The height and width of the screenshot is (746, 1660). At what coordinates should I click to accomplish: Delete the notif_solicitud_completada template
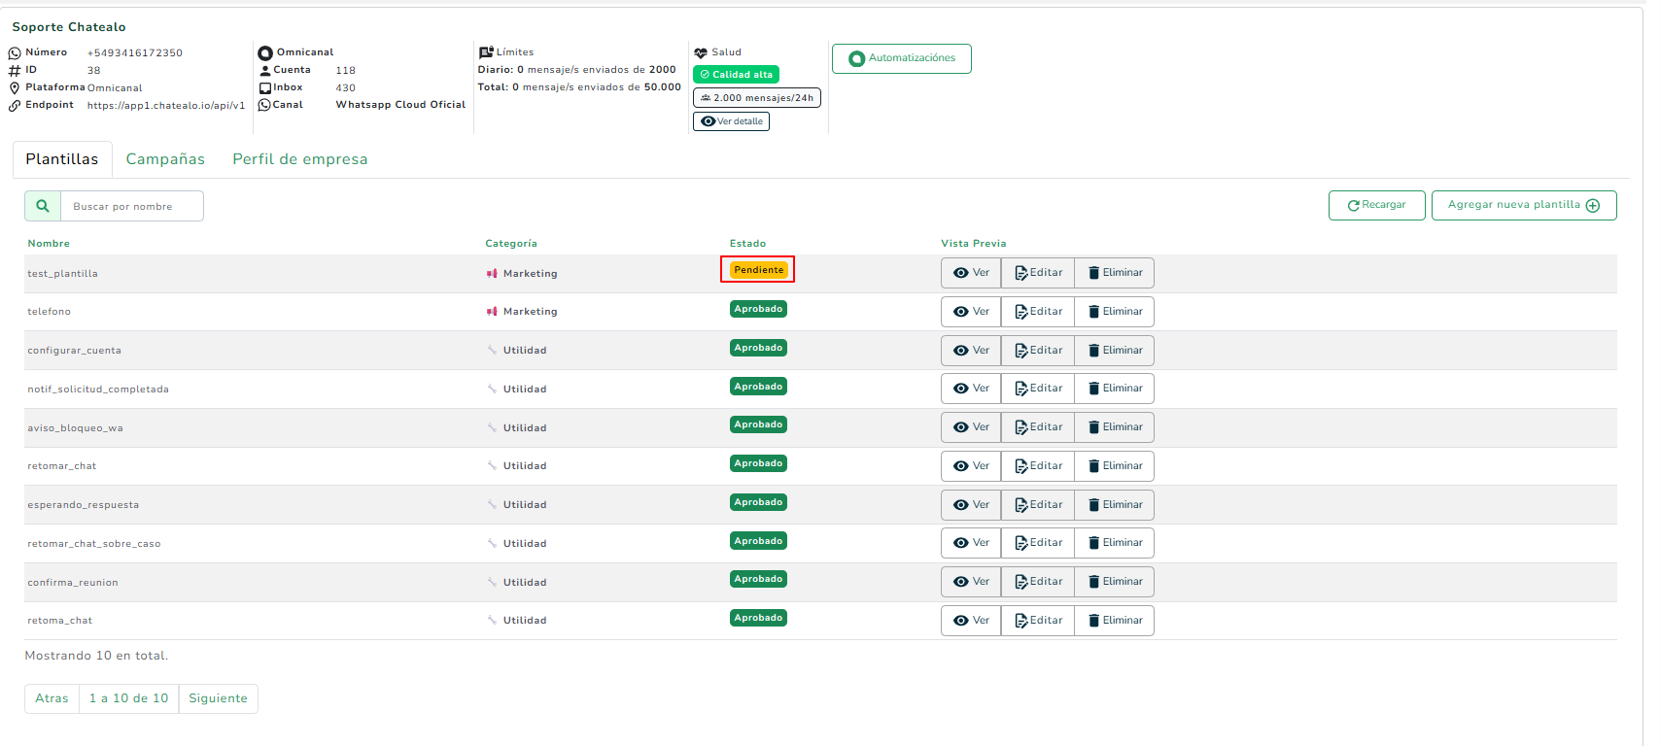[1115, 389]
